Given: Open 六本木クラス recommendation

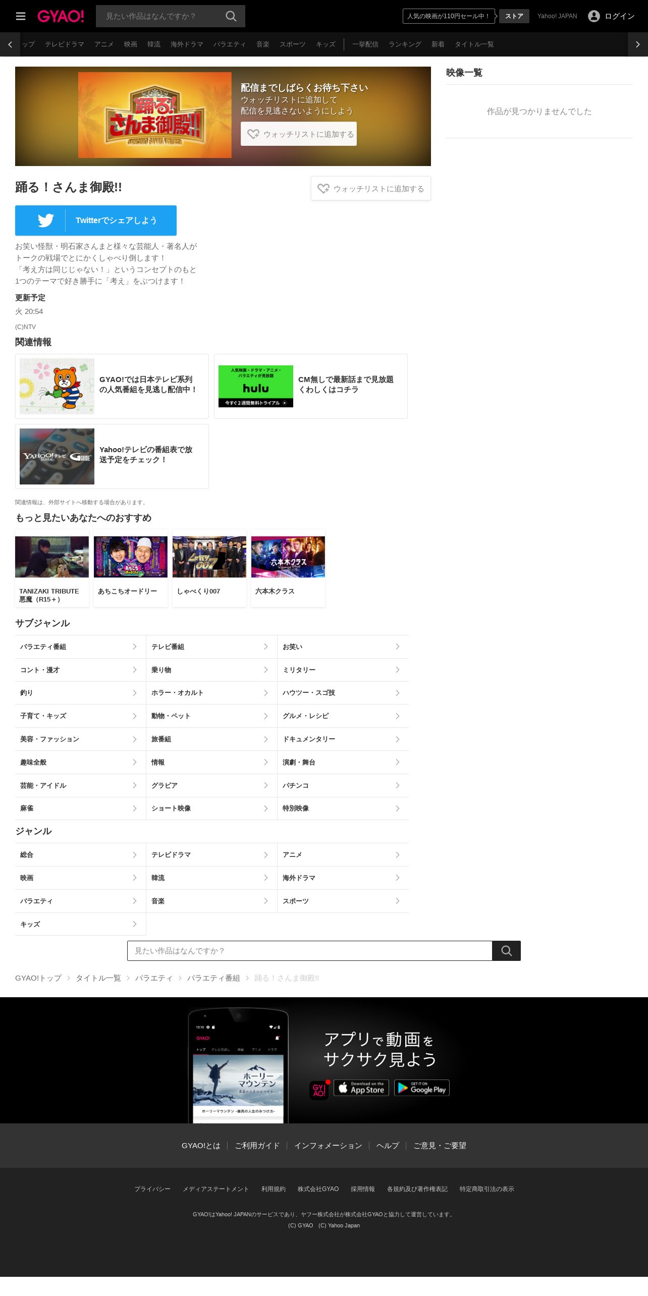Looking at the screenshot, I should pyautogui.click(x=288, y=569).
